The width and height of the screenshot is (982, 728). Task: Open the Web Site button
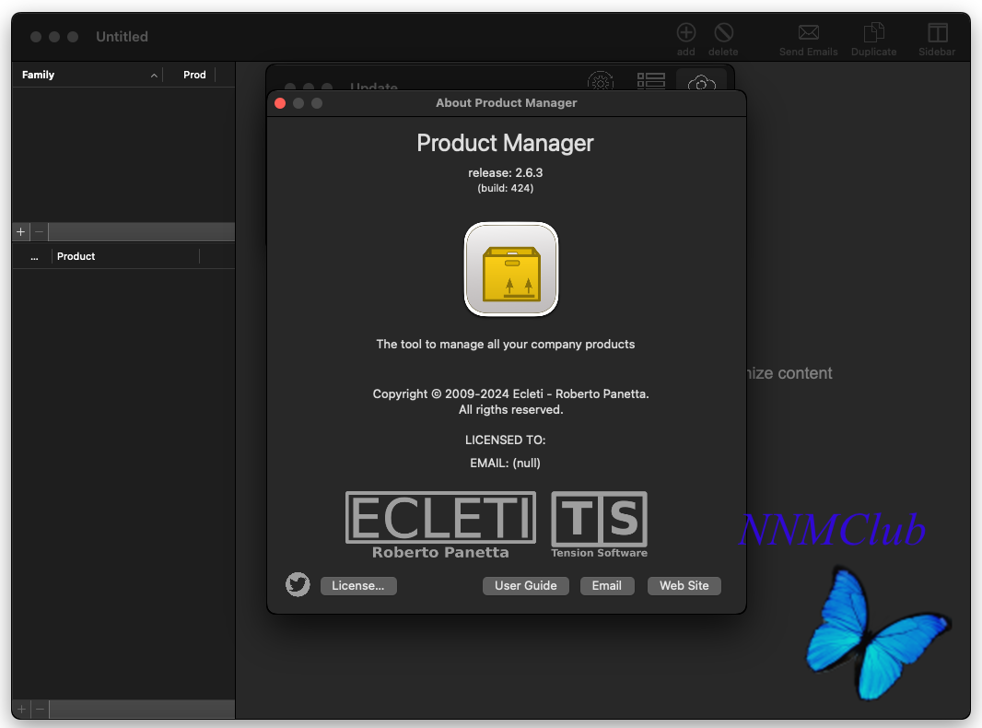[x=684, y=586]
